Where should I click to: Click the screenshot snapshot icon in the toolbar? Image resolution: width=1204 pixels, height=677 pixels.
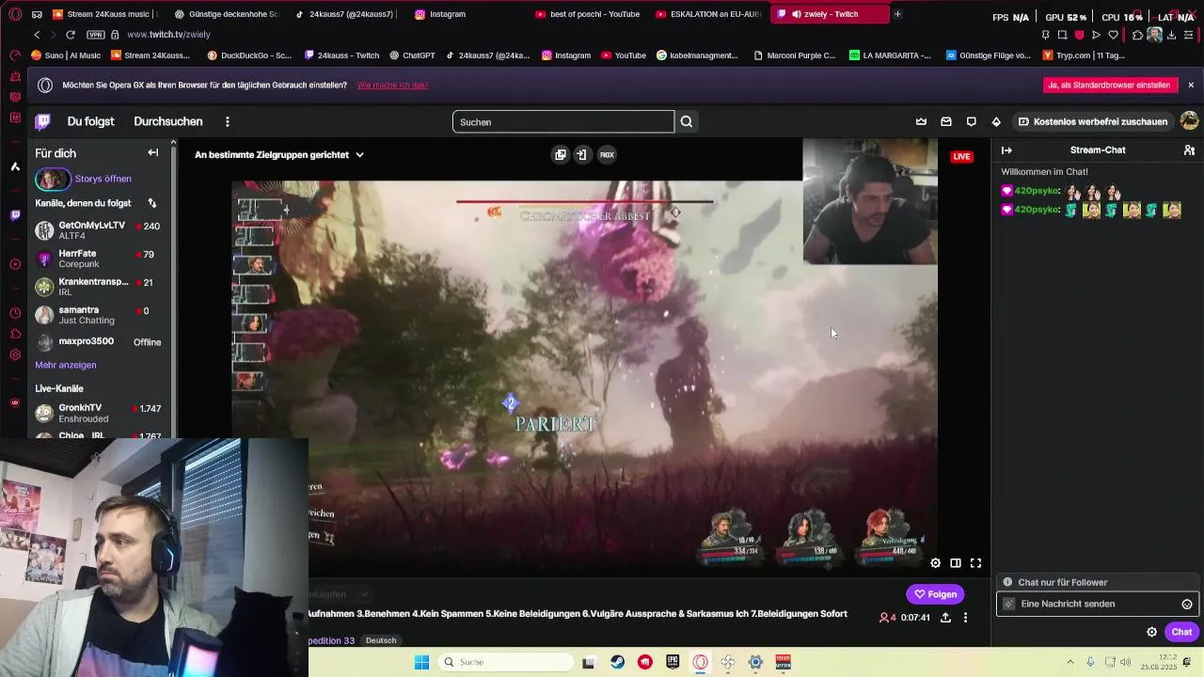click(1062, 35)
